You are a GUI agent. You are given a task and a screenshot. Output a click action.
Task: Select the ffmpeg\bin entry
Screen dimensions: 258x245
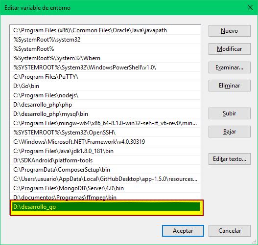[x=105, y=197]
